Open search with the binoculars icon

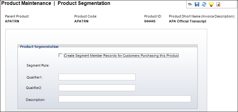[x=190, y=4]
